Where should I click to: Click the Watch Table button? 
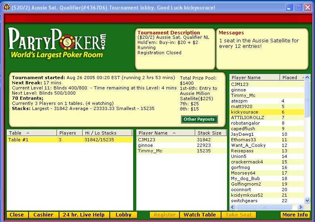[200, 215]
